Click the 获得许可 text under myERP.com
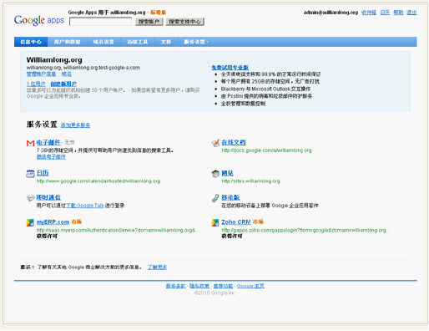The image size is (429, 331). (x=47, y=236)
